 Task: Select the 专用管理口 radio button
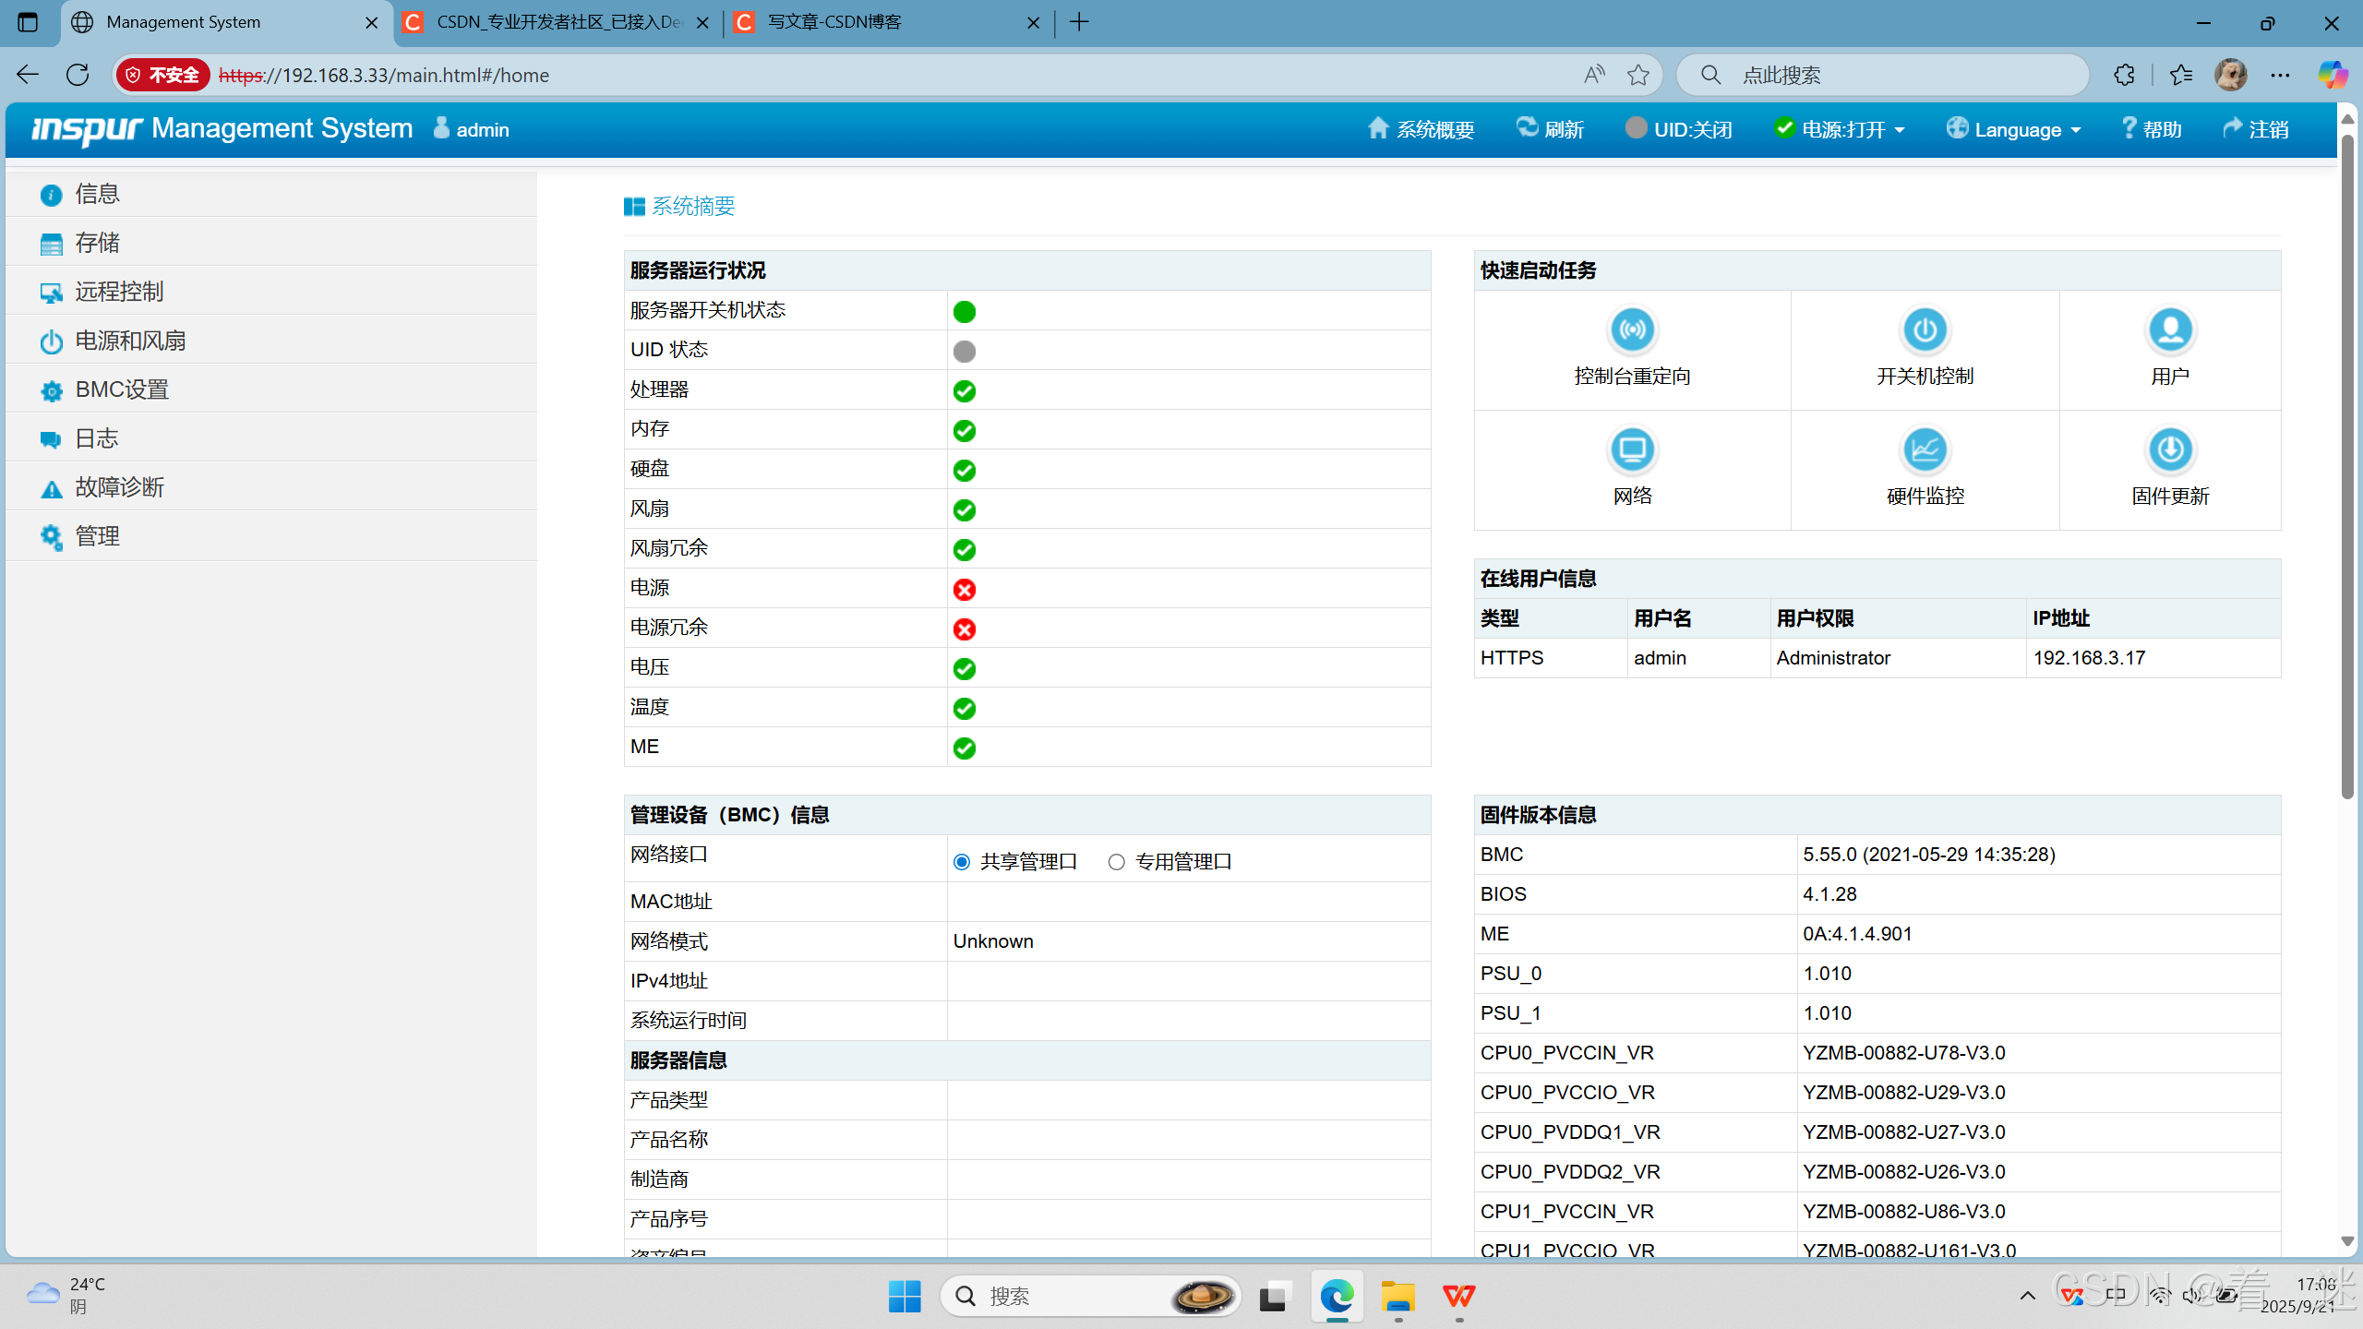1117,862
